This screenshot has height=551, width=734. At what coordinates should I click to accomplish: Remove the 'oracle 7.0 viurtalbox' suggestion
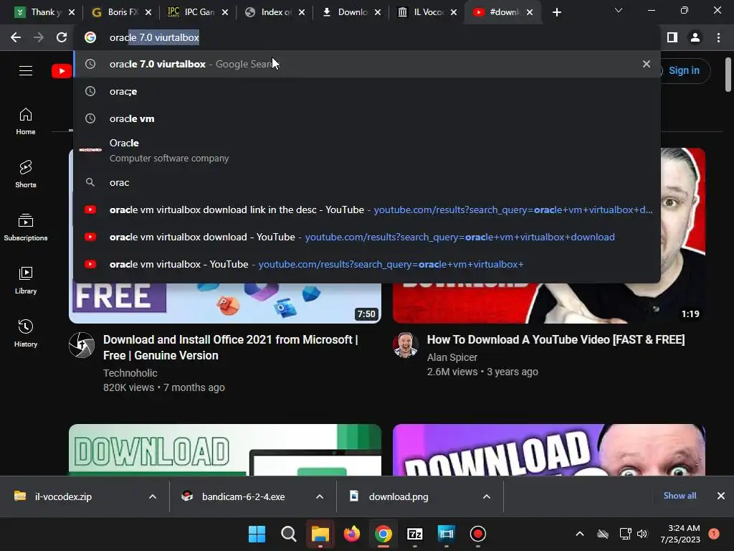coord(646,64)
